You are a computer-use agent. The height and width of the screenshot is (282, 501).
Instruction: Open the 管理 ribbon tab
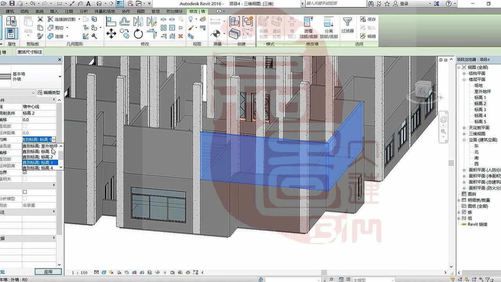click(x=155, y=11)
